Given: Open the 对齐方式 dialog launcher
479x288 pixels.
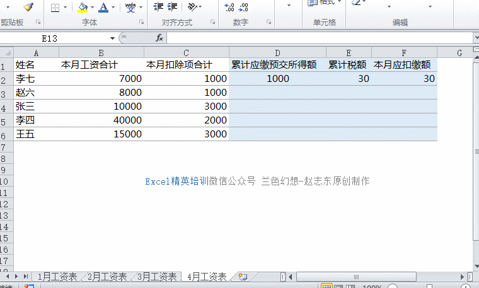Looking at the screenshot, I should point(212,22).
